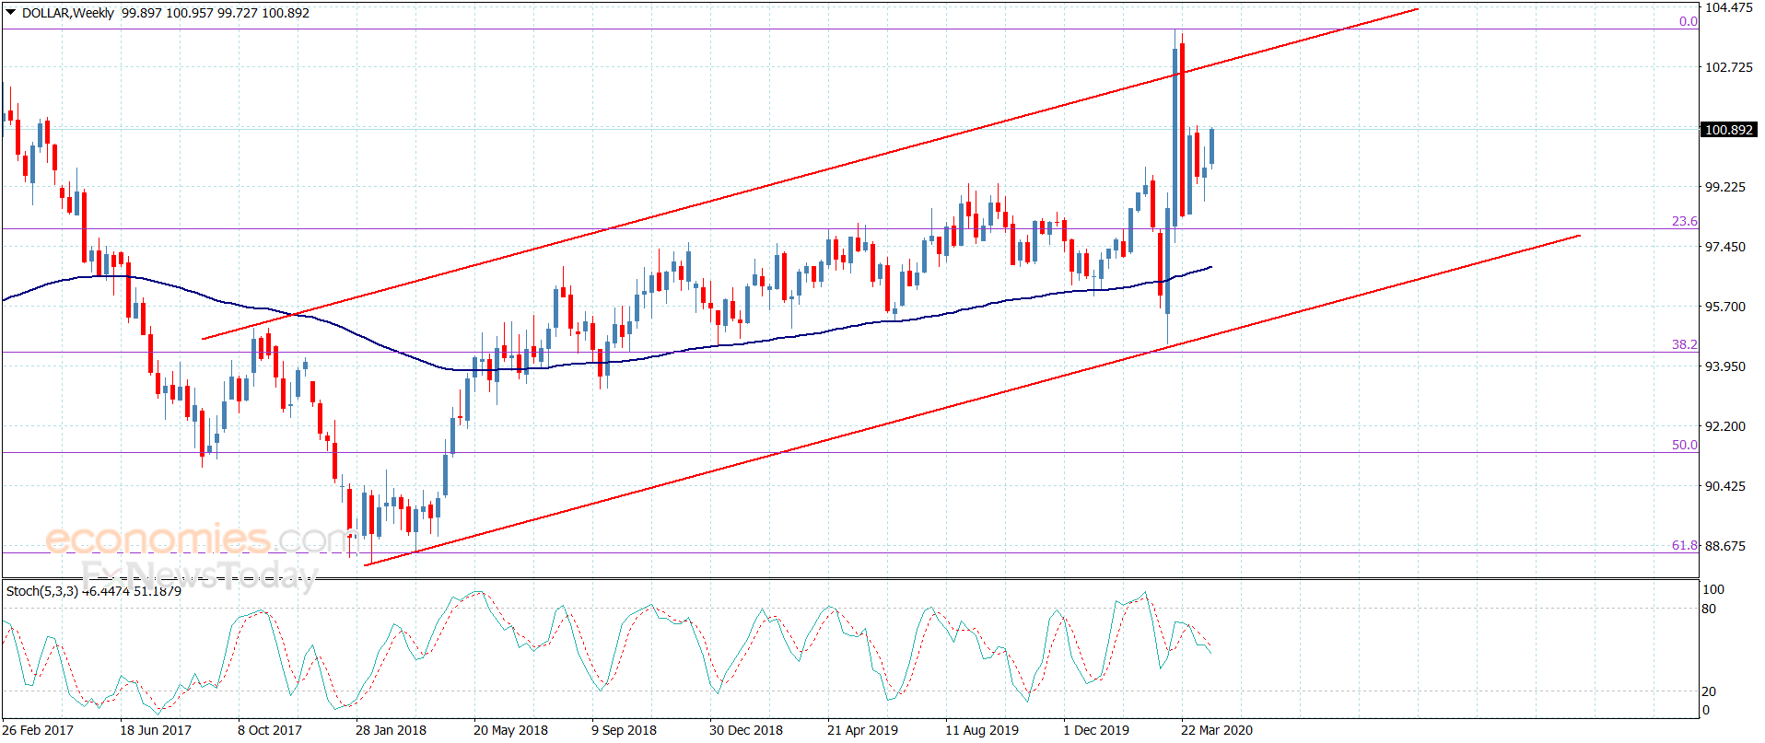Click the 104.475 price axis label
Screen dimensions: 1765x743
coord(1729,7)
